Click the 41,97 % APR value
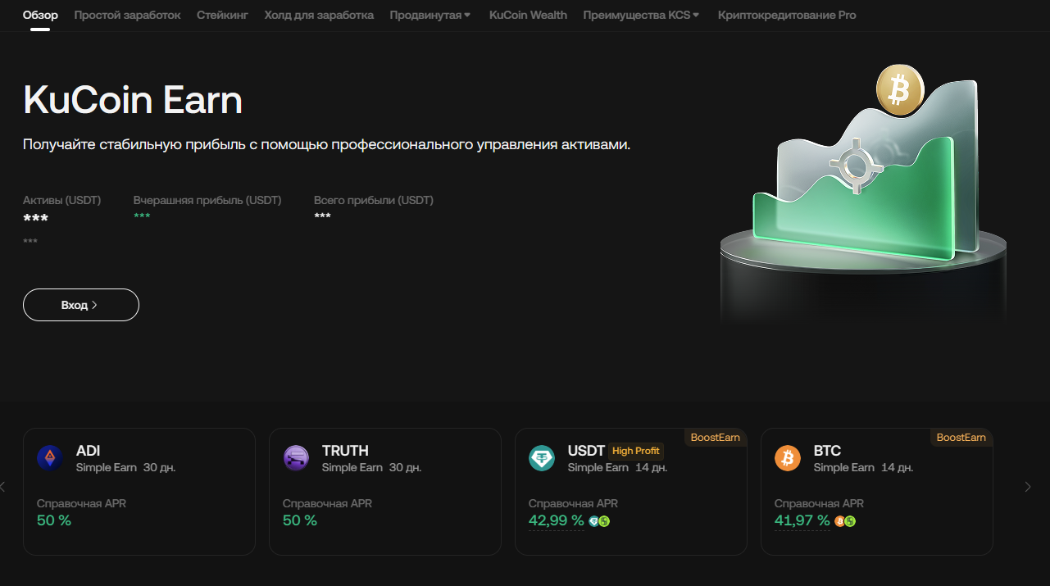Screen dimensions: 1050x586 (x=802, y=520)
